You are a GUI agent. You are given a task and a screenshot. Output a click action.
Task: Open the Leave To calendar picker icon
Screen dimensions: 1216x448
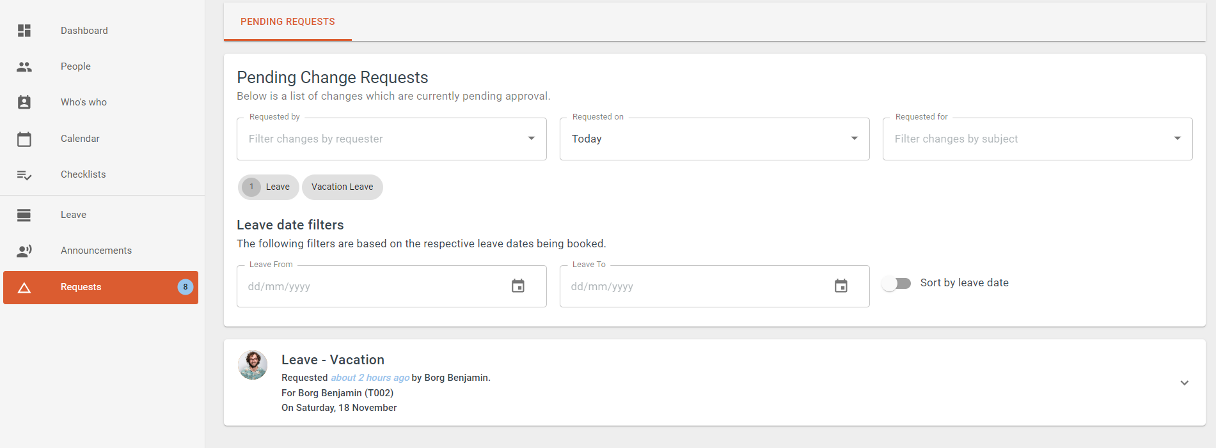(841, 286)
